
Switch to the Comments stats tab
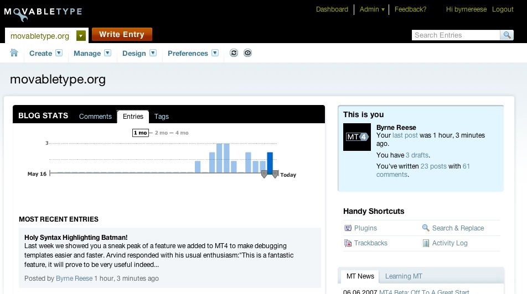(95, 117)
